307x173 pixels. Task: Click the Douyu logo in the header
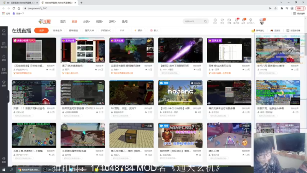45,22
